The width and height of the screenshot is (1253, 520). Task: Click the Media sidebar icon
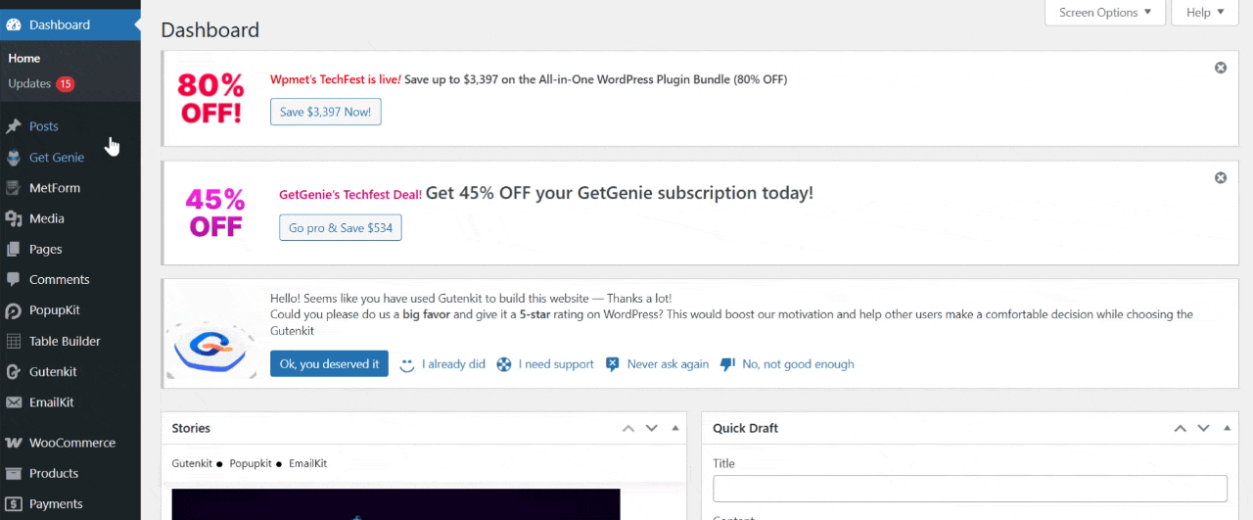(13, 218)
